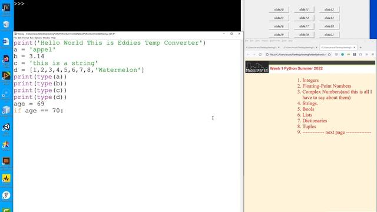
Task: Click the 'Floating-Point Numbers' list item
Action: coord(327,86)
